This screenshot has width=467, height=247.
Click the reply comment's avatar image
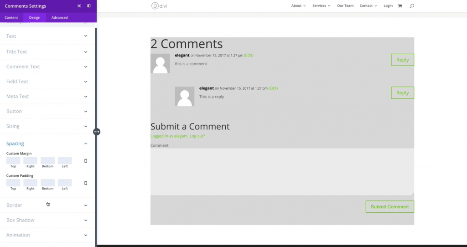185,97
